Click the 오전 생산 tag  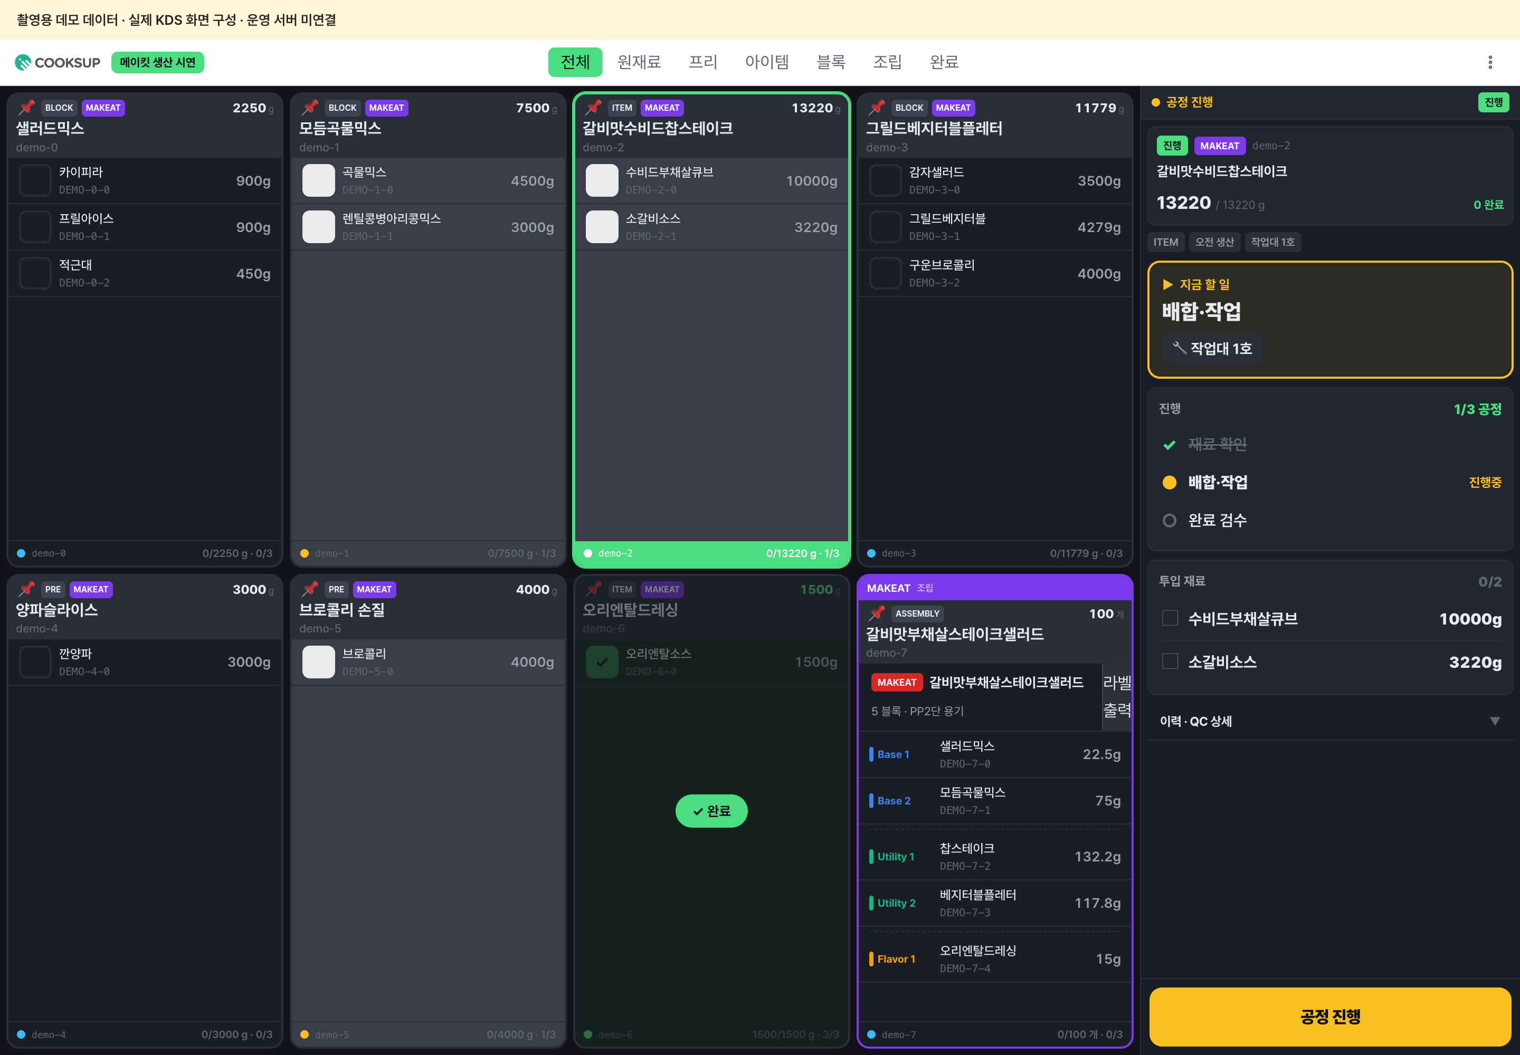(1214, 242)
